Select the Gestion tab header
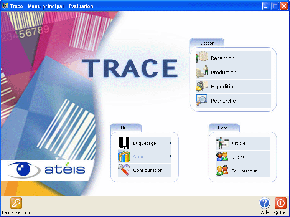The height and width of the screenshot is (217, 290). [x=207, y=43]
